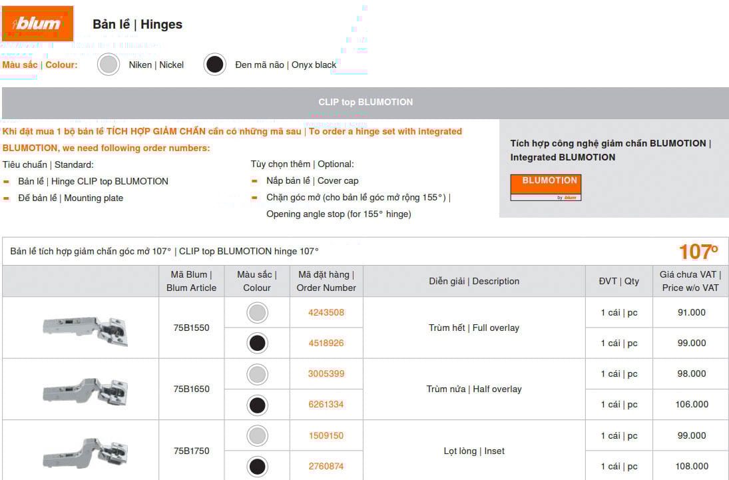This screenshot has height=480, width=729.
Task: Click the Blum logo
Action: click(x=38, y=23)
